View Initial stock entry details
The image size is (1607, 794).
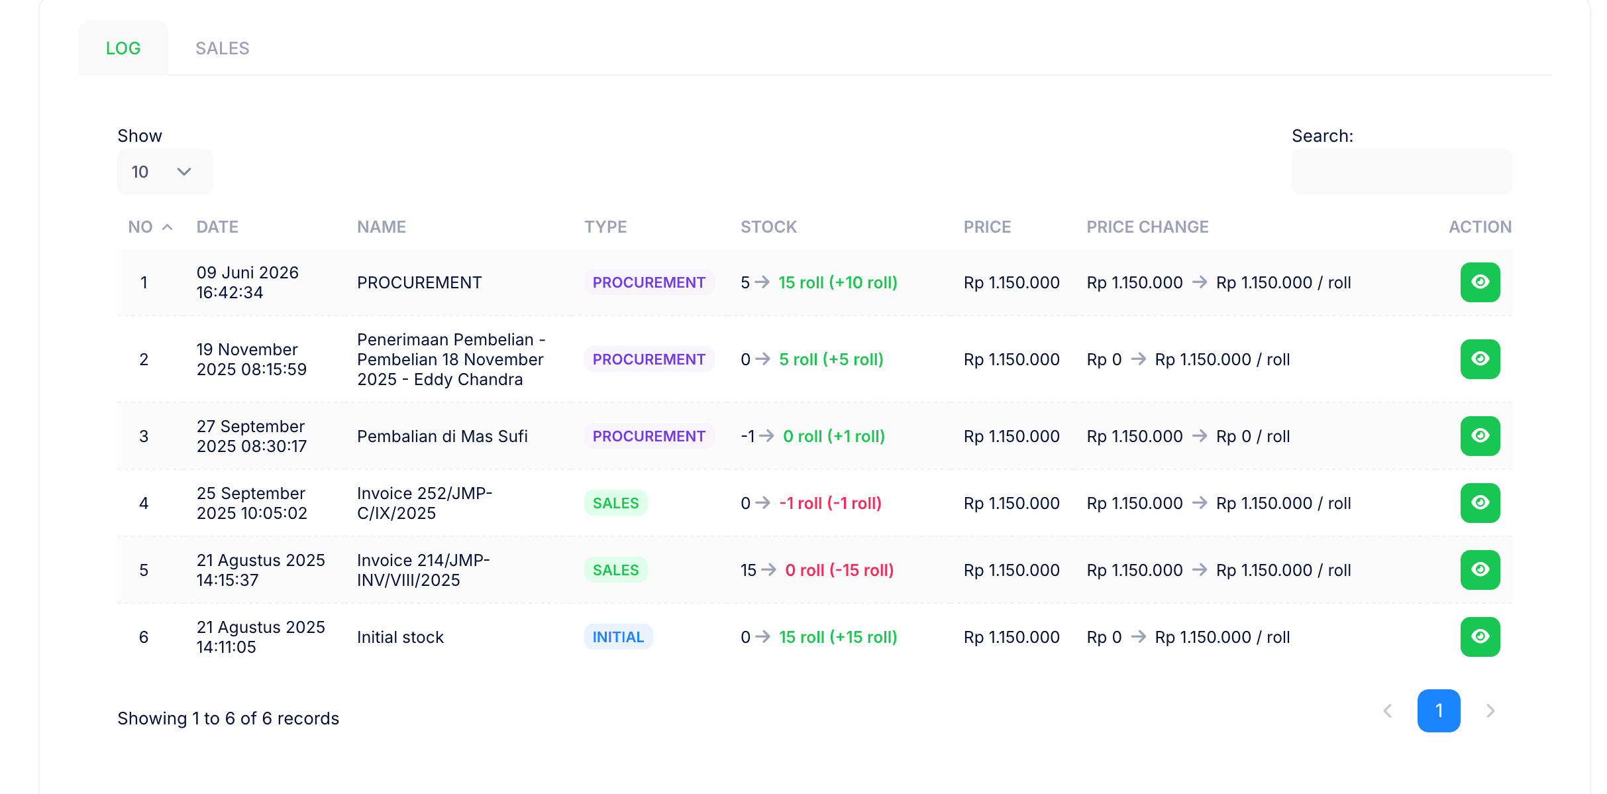pos(1480,637)
